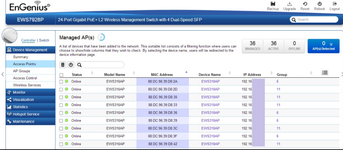The image size is (343, 150).
Task: Click the Hotspot Service antenna icon
Action: click(x=9, y=114)
